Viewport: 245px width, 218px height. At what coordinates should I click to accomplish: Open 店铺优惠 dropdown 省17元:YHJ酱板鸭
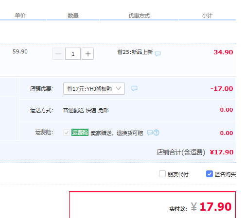pos(94,88)
